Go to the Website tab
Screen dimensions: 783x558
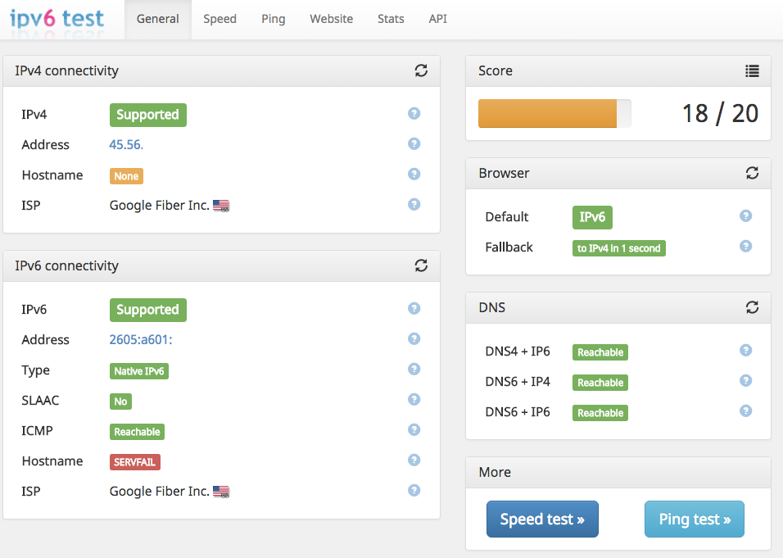click(331, 19)
